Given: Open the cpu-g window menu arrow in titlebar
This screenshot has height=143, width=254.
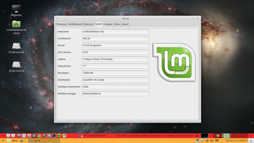Looking at the screenshot, I should [x=57, y=18].
